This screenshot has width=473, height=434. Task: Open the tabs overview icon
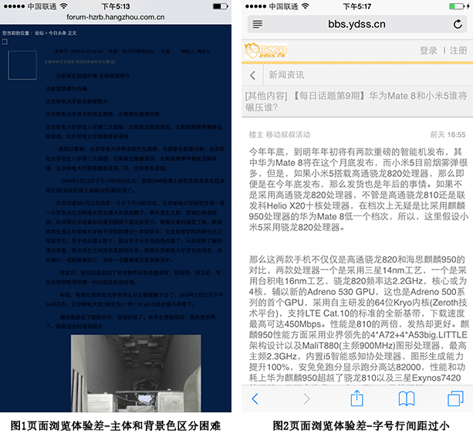[x=455, y=398]
